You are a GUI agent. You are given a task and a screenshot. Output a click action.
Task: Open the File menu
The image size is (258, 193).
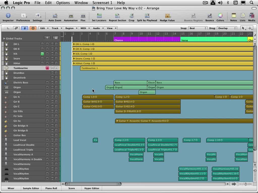[37, 3]
